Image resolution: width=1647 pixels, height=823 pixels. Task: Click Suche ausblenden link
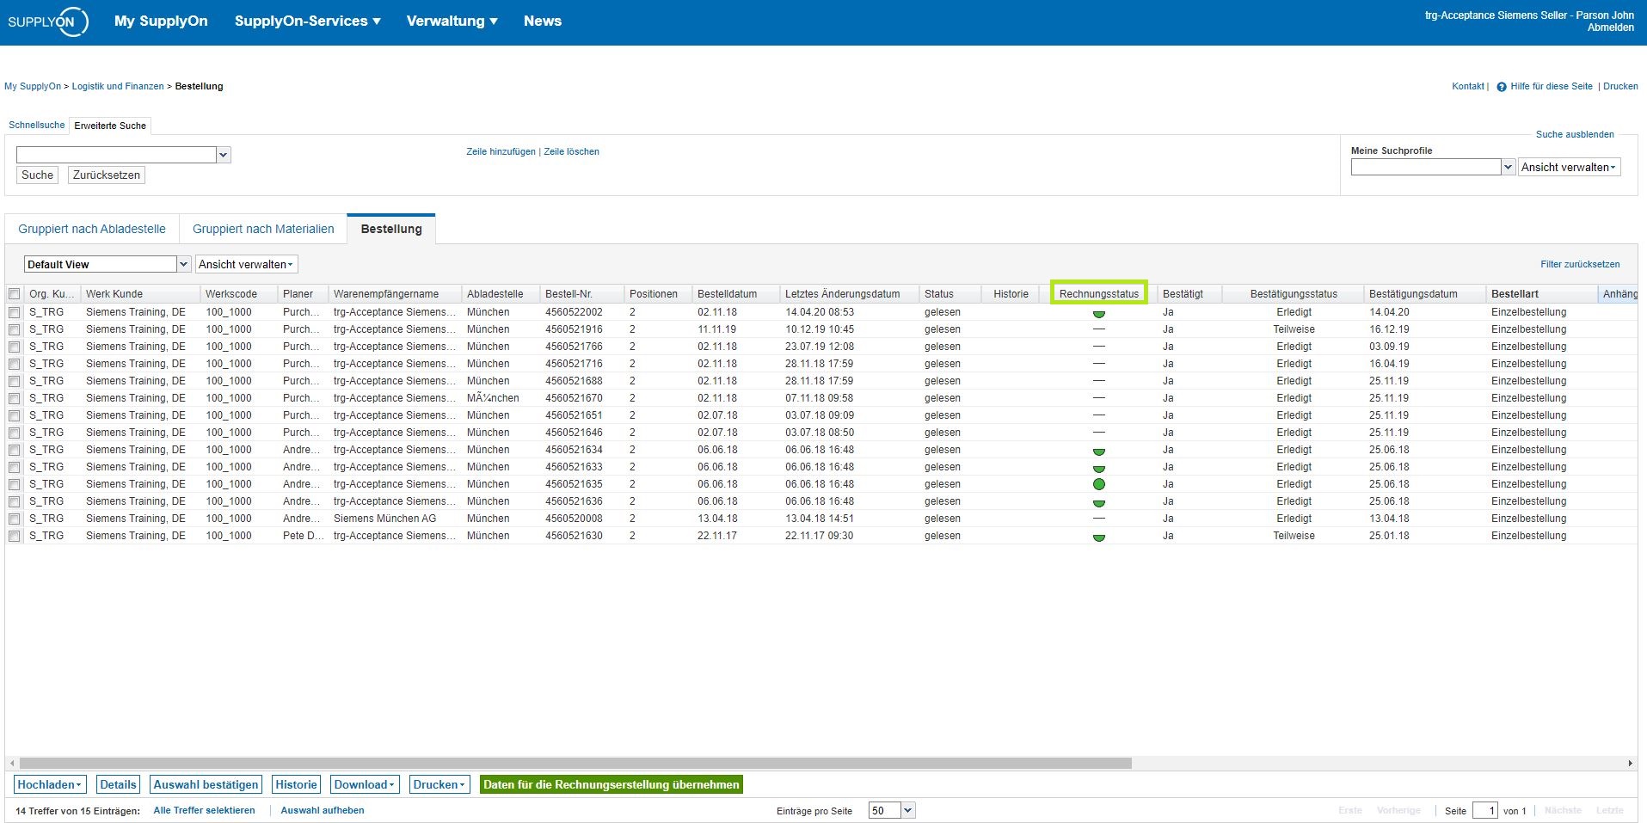1575,134
